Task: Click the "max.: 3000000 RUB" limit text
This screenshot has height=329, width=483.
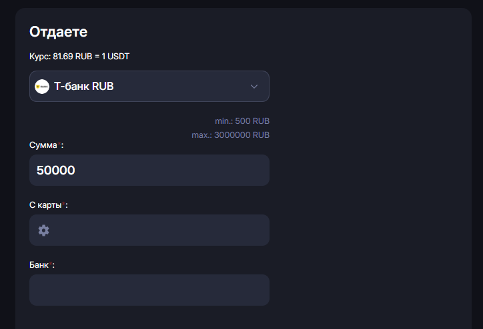Action: pyautogui.click(x=231, y=135)
